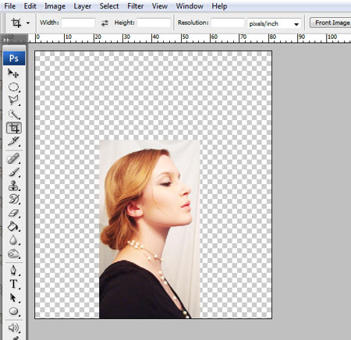
Task: Select the Polygonal Lasso tool
Action: click(13, 101)
